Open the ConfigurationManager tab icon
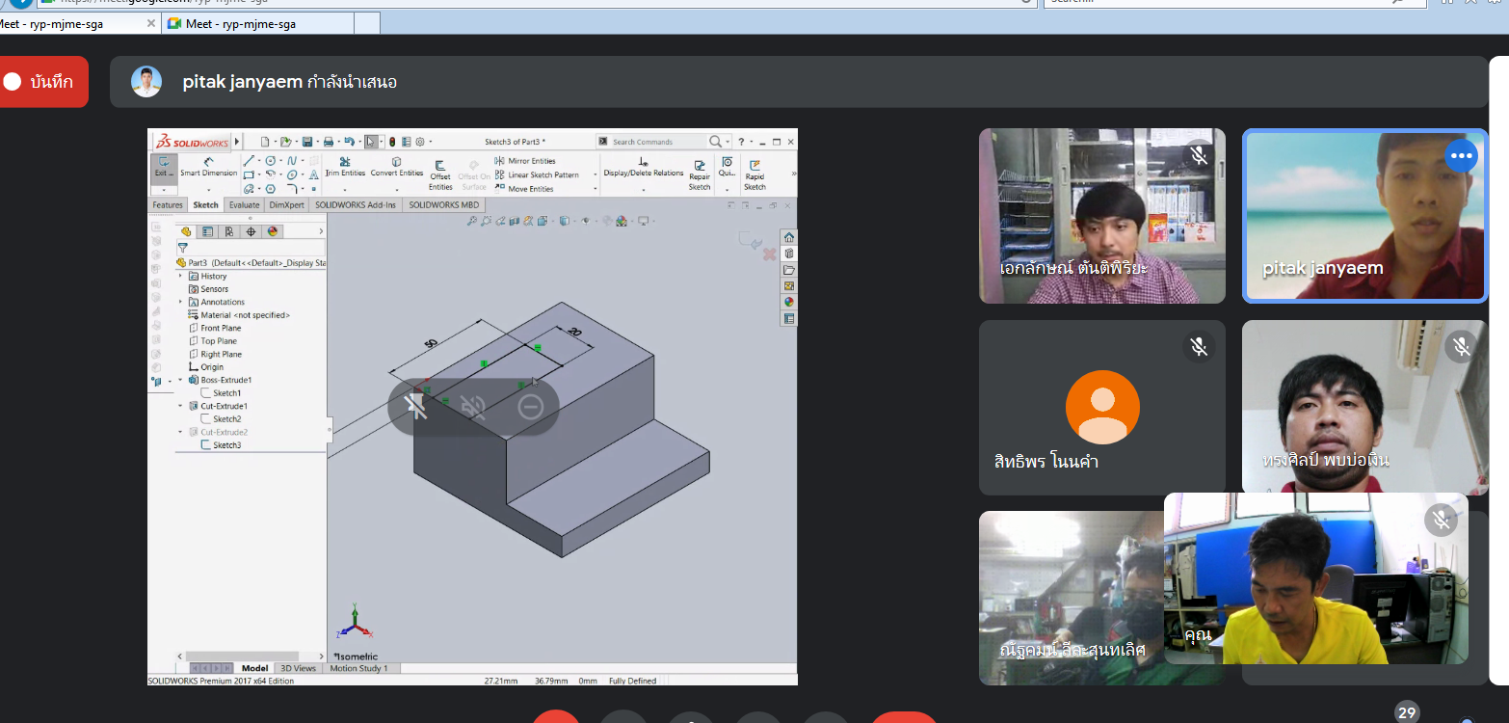Image resolution: width=1509 pixels, height=723 pixels. click(x=229, y=231)
